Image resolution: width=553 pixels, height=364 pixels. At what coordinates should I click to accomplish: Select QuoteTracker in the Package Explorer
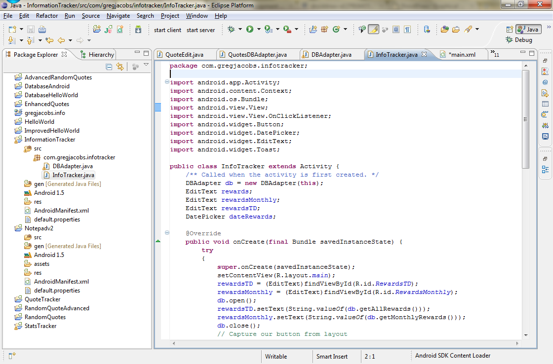pyautogui.click(x=43, y=299)
